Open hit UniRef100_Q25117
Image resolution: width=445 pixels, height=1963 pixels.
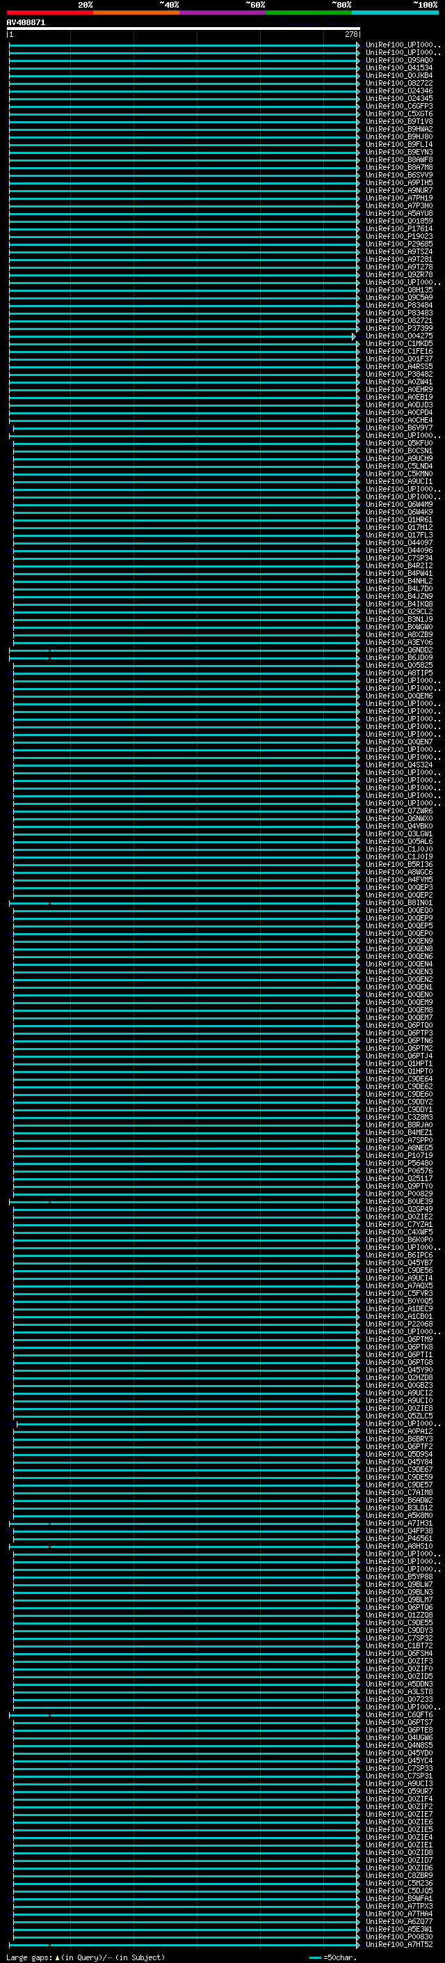tap(398, 1178)
